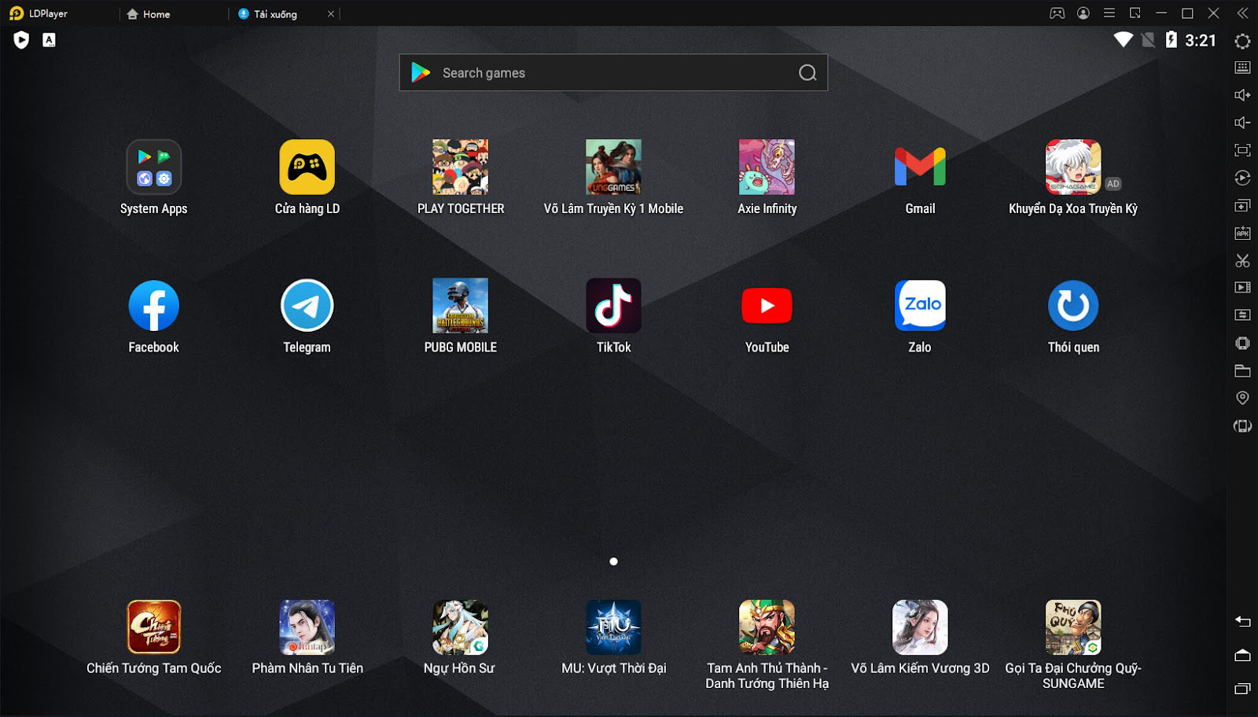Viewport: 1258px width, 717px height.
Task: Increase volume using sidebar speaker plus
Action: 1242,95
